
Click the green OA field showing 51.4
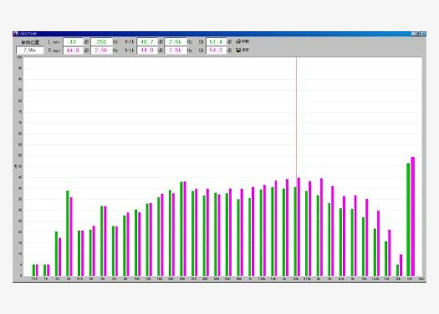[216, 42]
